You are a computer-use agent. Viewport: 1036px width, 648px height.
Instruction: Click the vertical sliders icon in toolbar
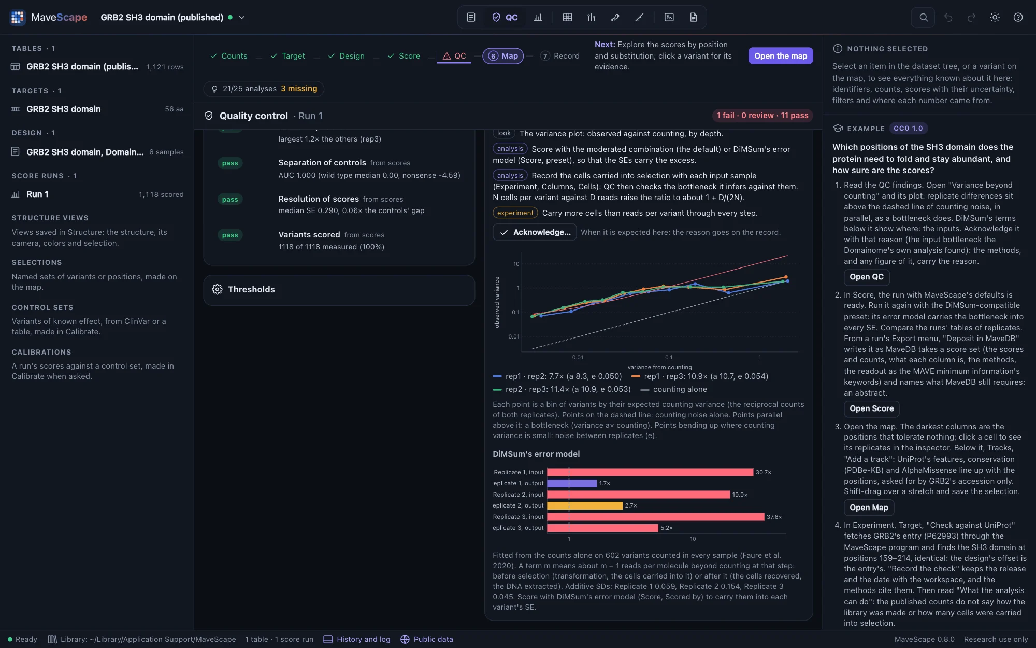[x=591, y=17]
